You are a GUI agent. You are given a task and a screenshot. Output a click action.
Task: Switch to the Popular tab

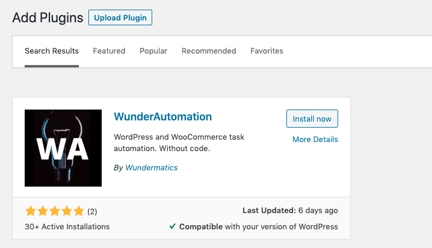click(153, 51)
